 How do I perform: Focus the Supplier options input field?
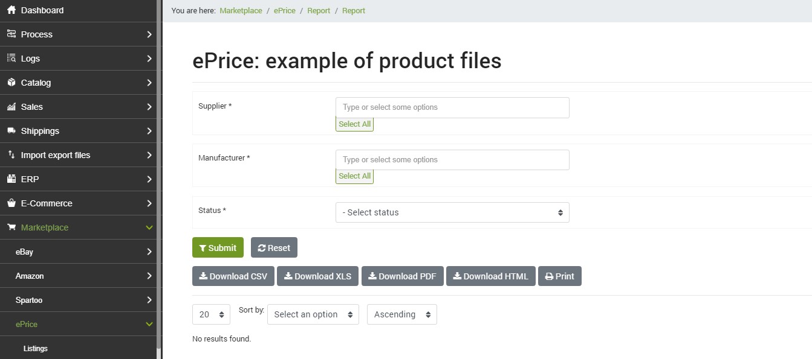(452, 107)
